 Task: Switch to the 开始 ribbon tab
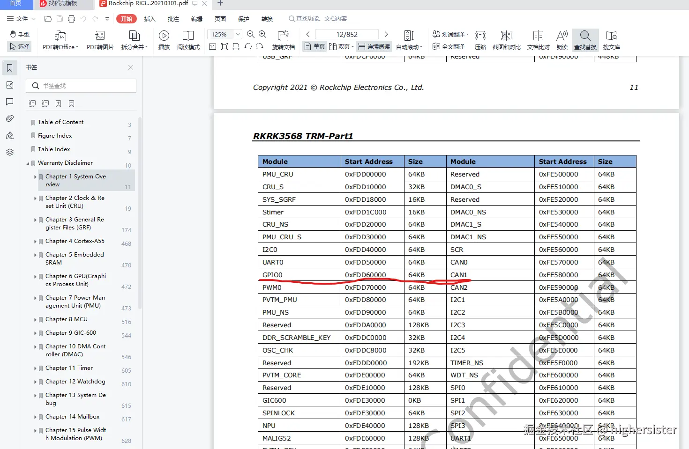(127, 19)
